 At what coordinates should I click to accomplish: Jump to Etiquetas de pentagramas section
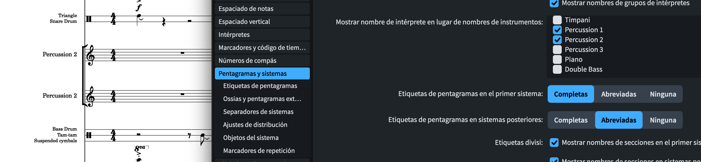260,86
